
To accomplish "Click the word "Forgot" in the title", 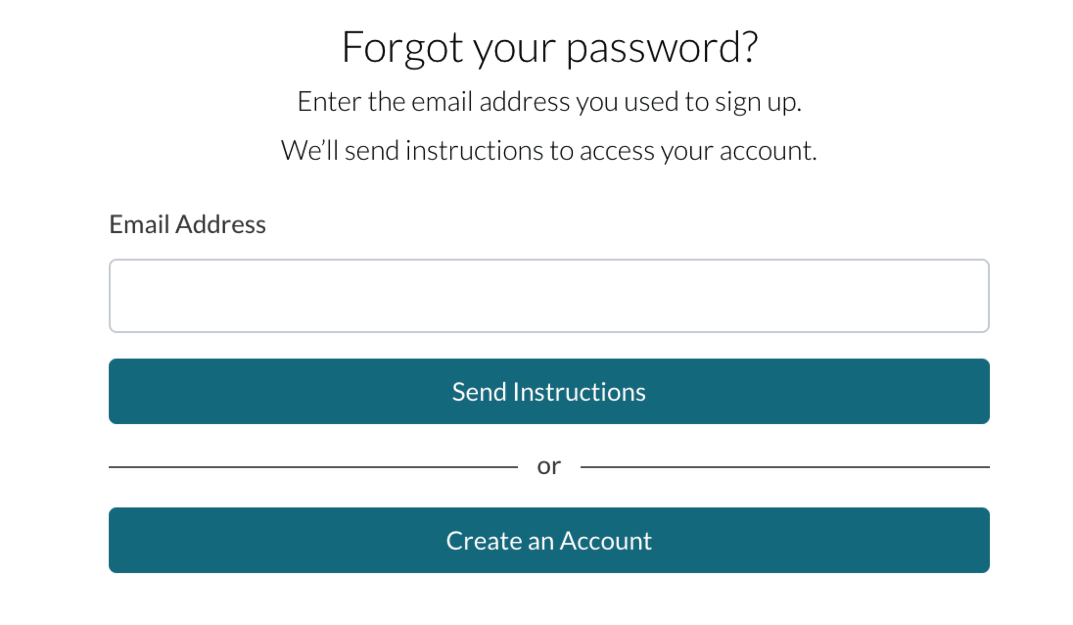I will point(402,48).
